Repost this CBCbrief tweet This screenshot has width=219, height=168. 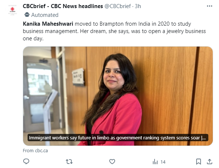click(x=69, y=162)
